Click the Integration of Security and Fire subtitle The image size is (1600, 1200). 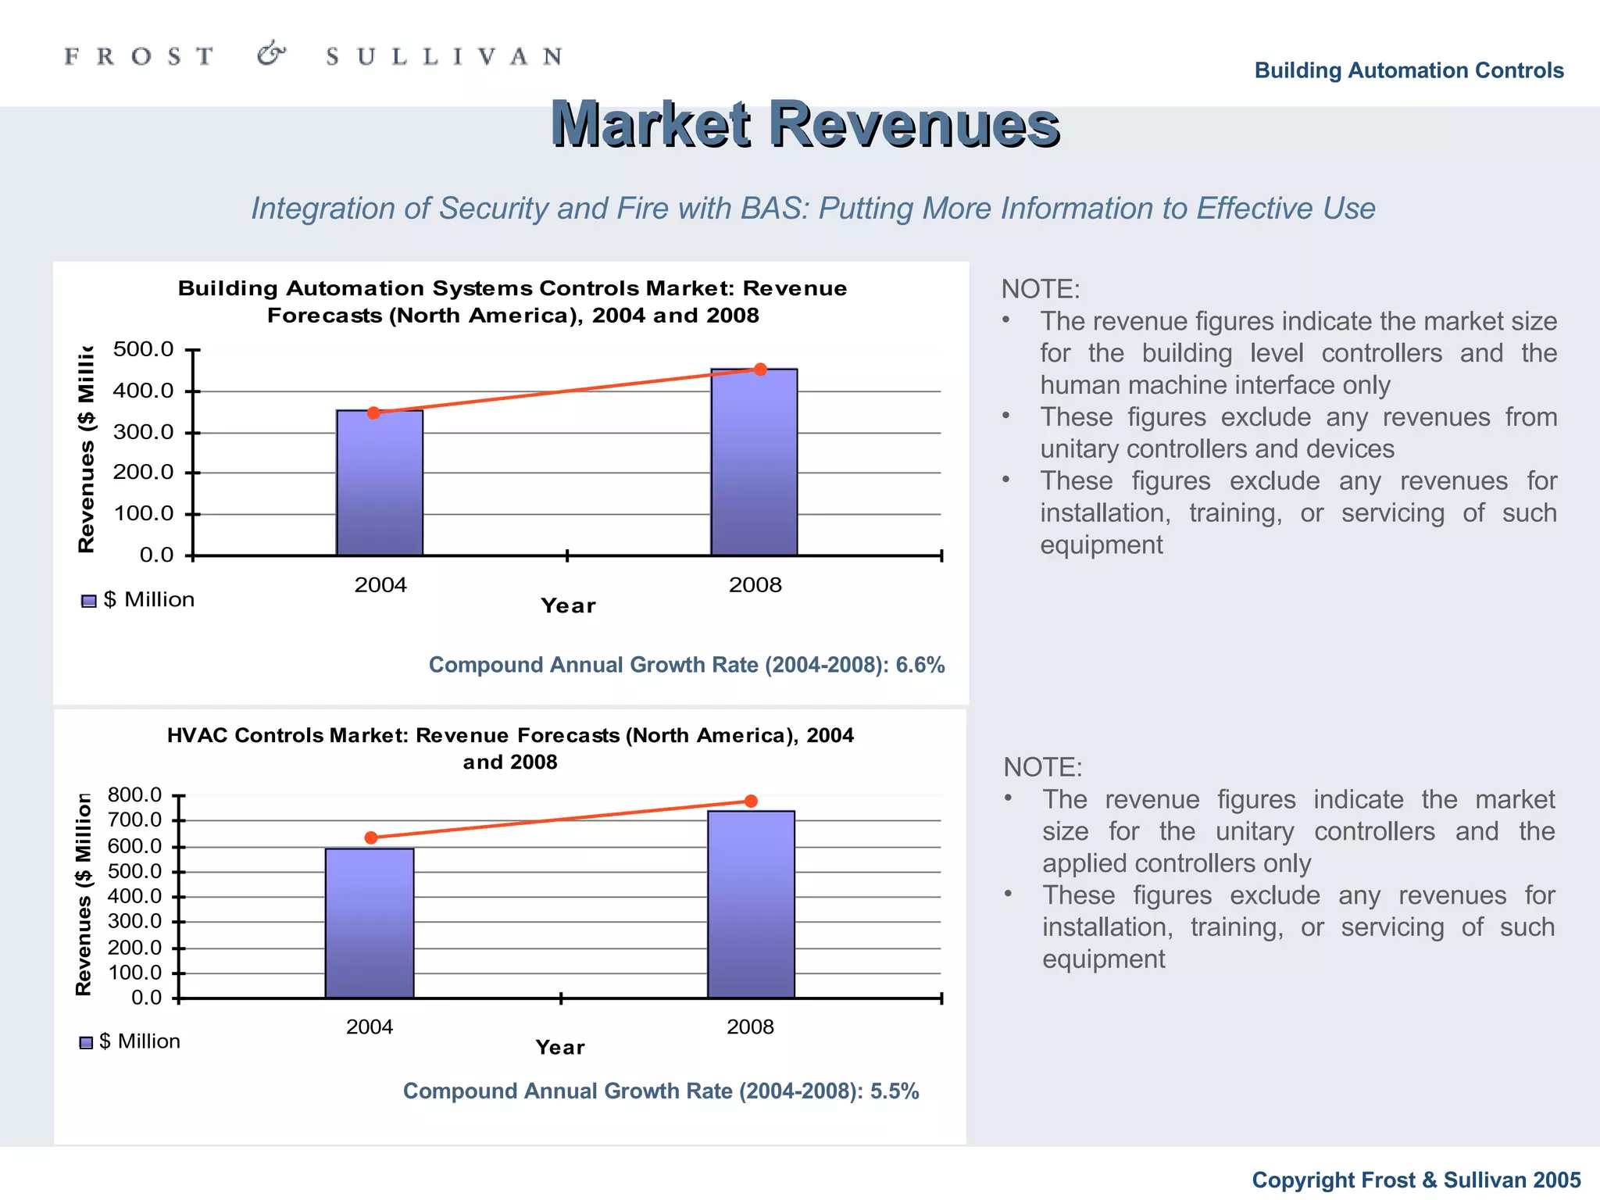(x=812, y=209)
